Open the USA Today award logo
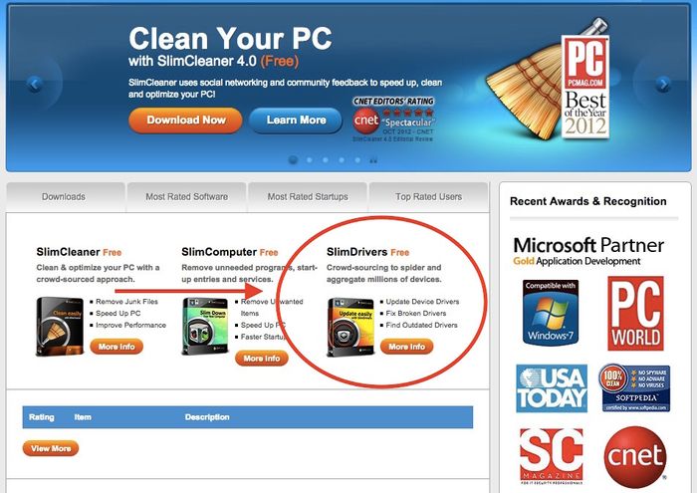Screen dimensions: 697x493 coord(552,388)
